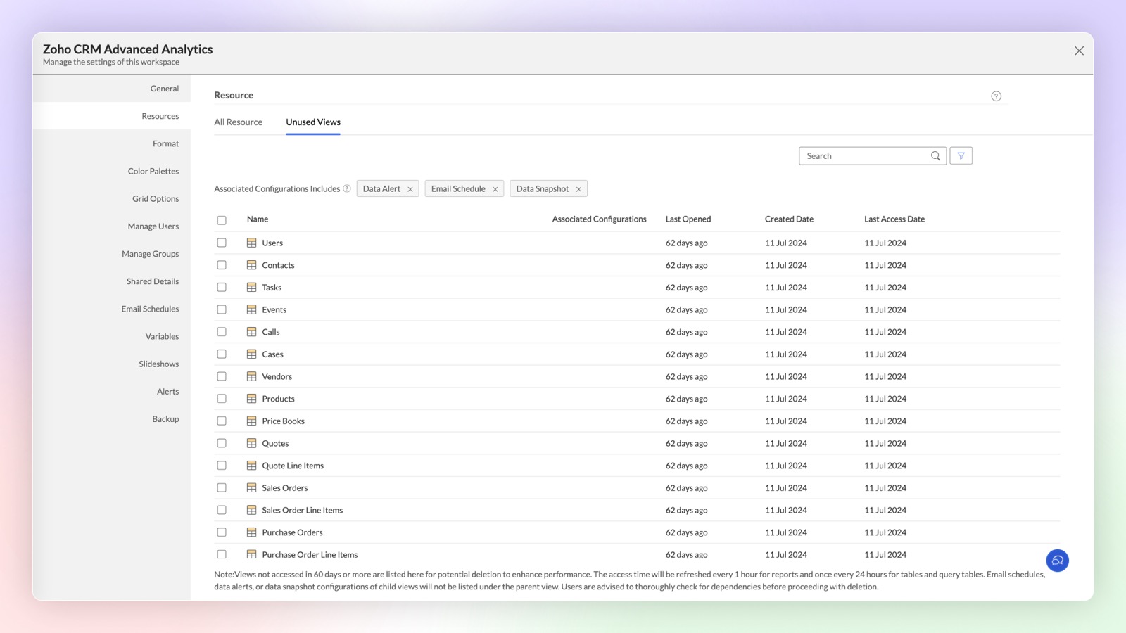Viewport: 1126px width, 633px height.
Task: Tick the Cases row checkbox
Action: 222,354
